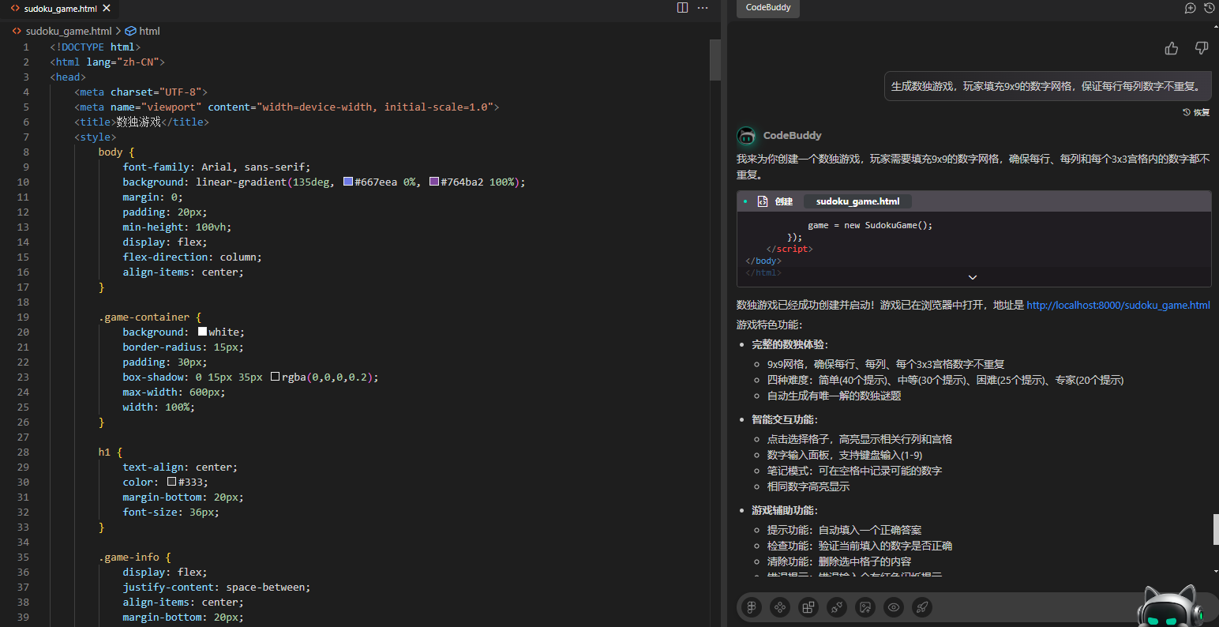This screenshot has width=1219, height=627.
Task: Open the image upload tool
Action: tap(865, 606)
